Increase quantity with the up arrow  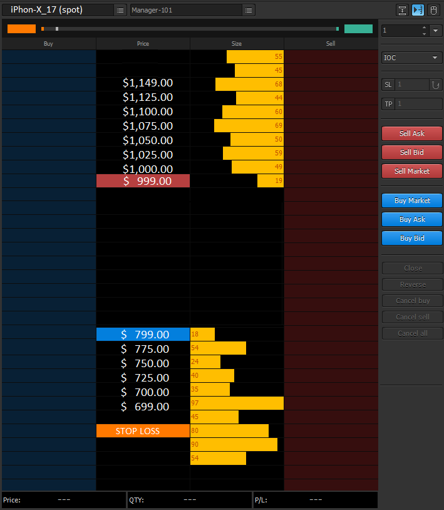pyautogui.click(x=424, y=28)
